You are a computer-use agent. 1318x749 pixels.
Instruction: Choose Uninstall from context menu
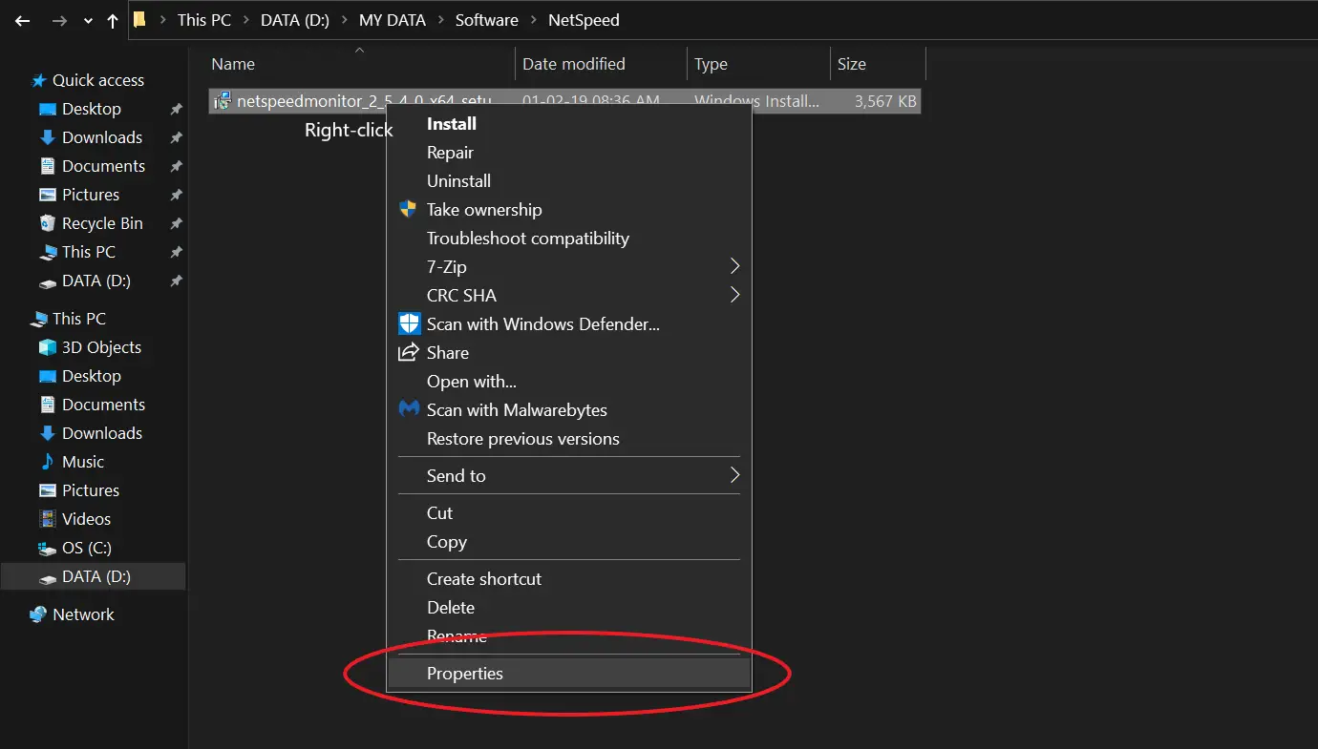458,181
